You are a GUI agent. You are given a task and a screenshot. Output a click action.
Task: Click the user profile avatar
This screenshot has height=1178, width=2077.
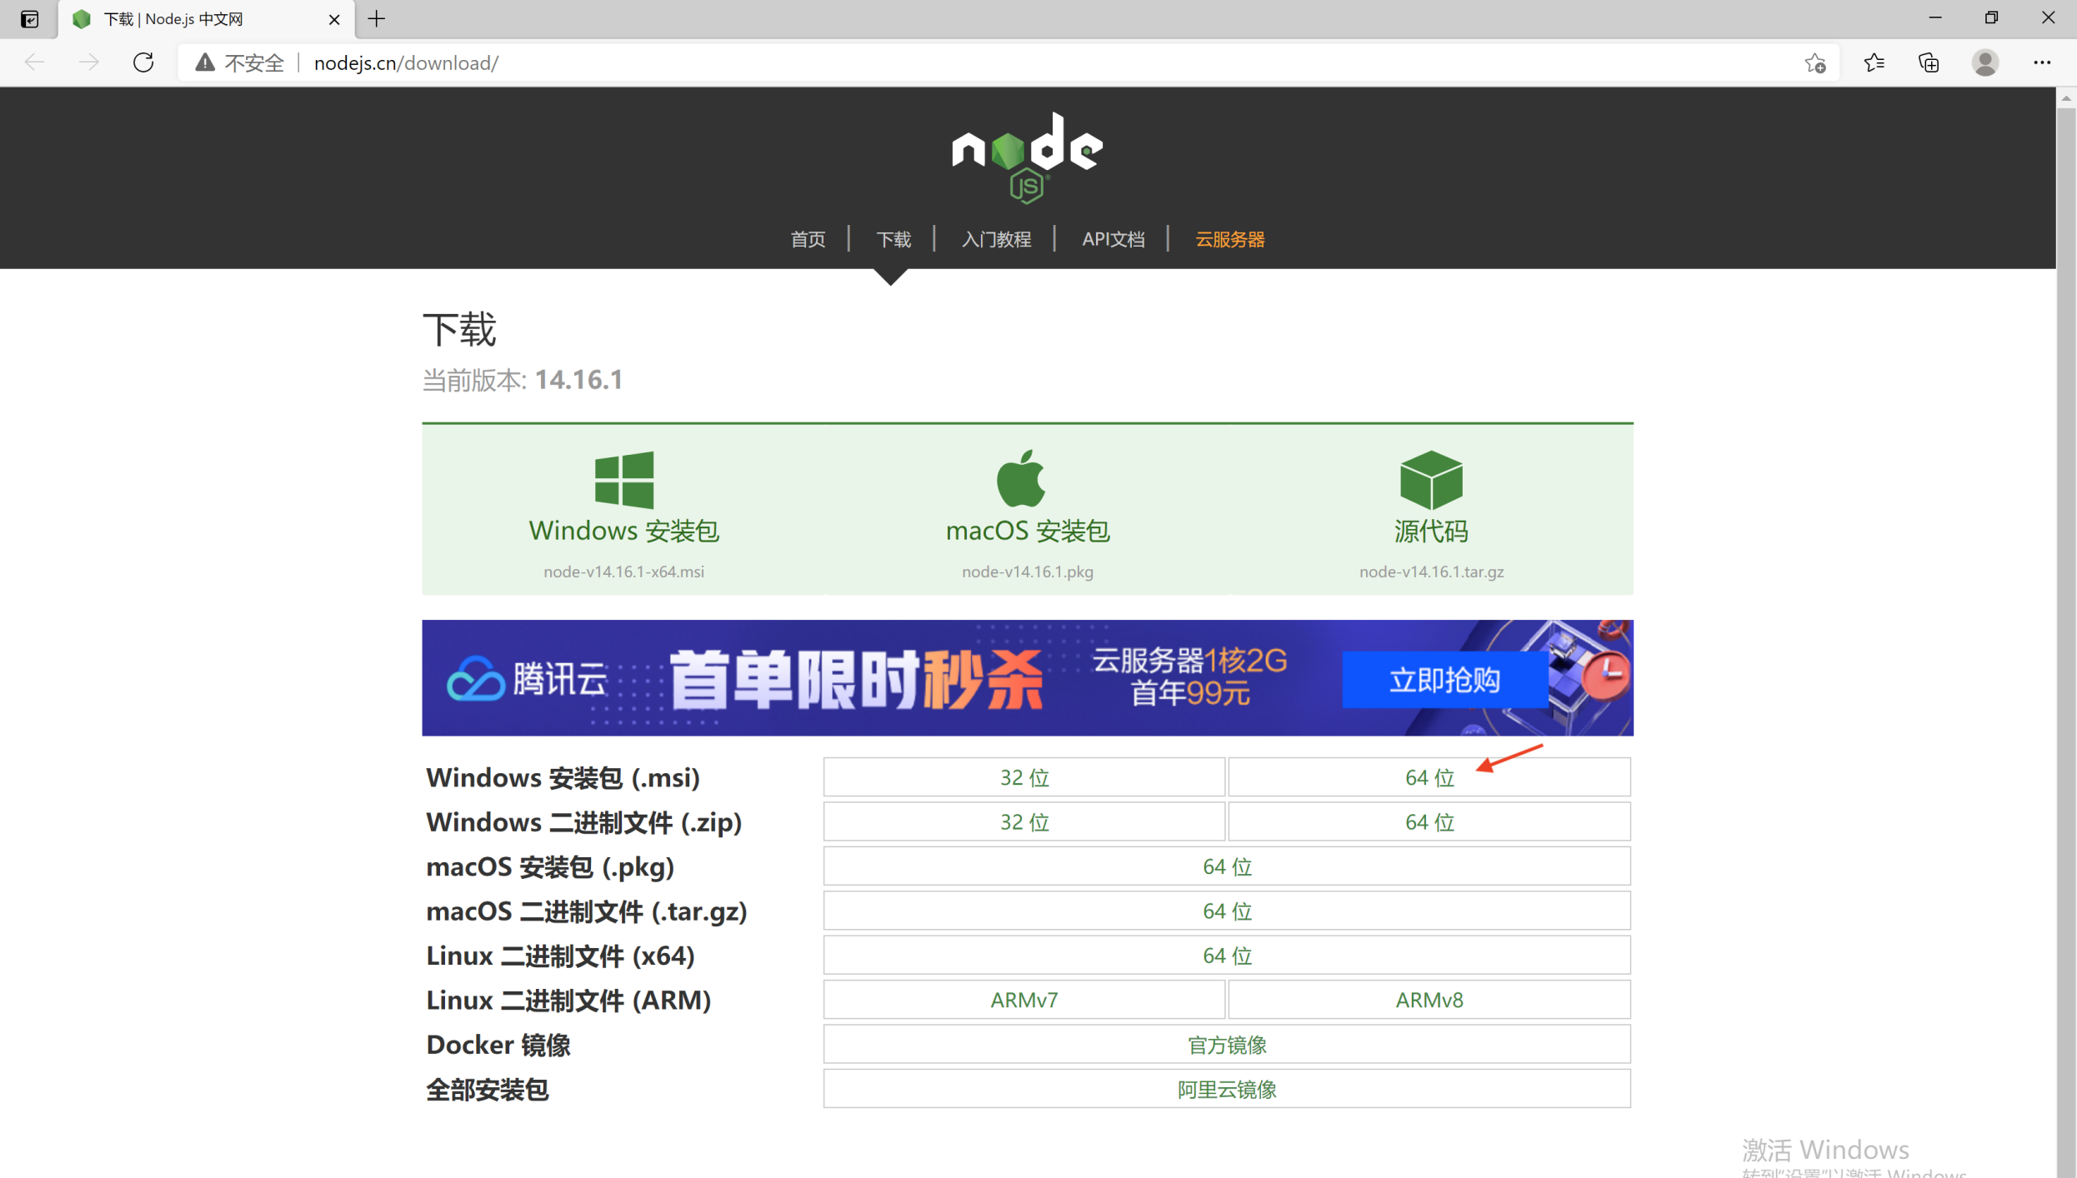[x=1985, y=62]
